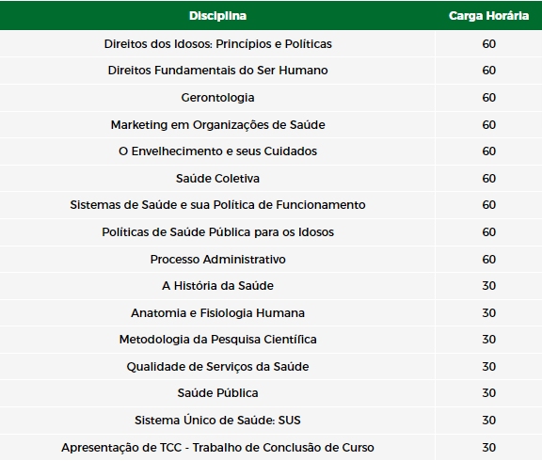Viewport: 542px width, 461px height.
Task: Click the Processo Administrativo discipline
Action: tap(217, 259)
